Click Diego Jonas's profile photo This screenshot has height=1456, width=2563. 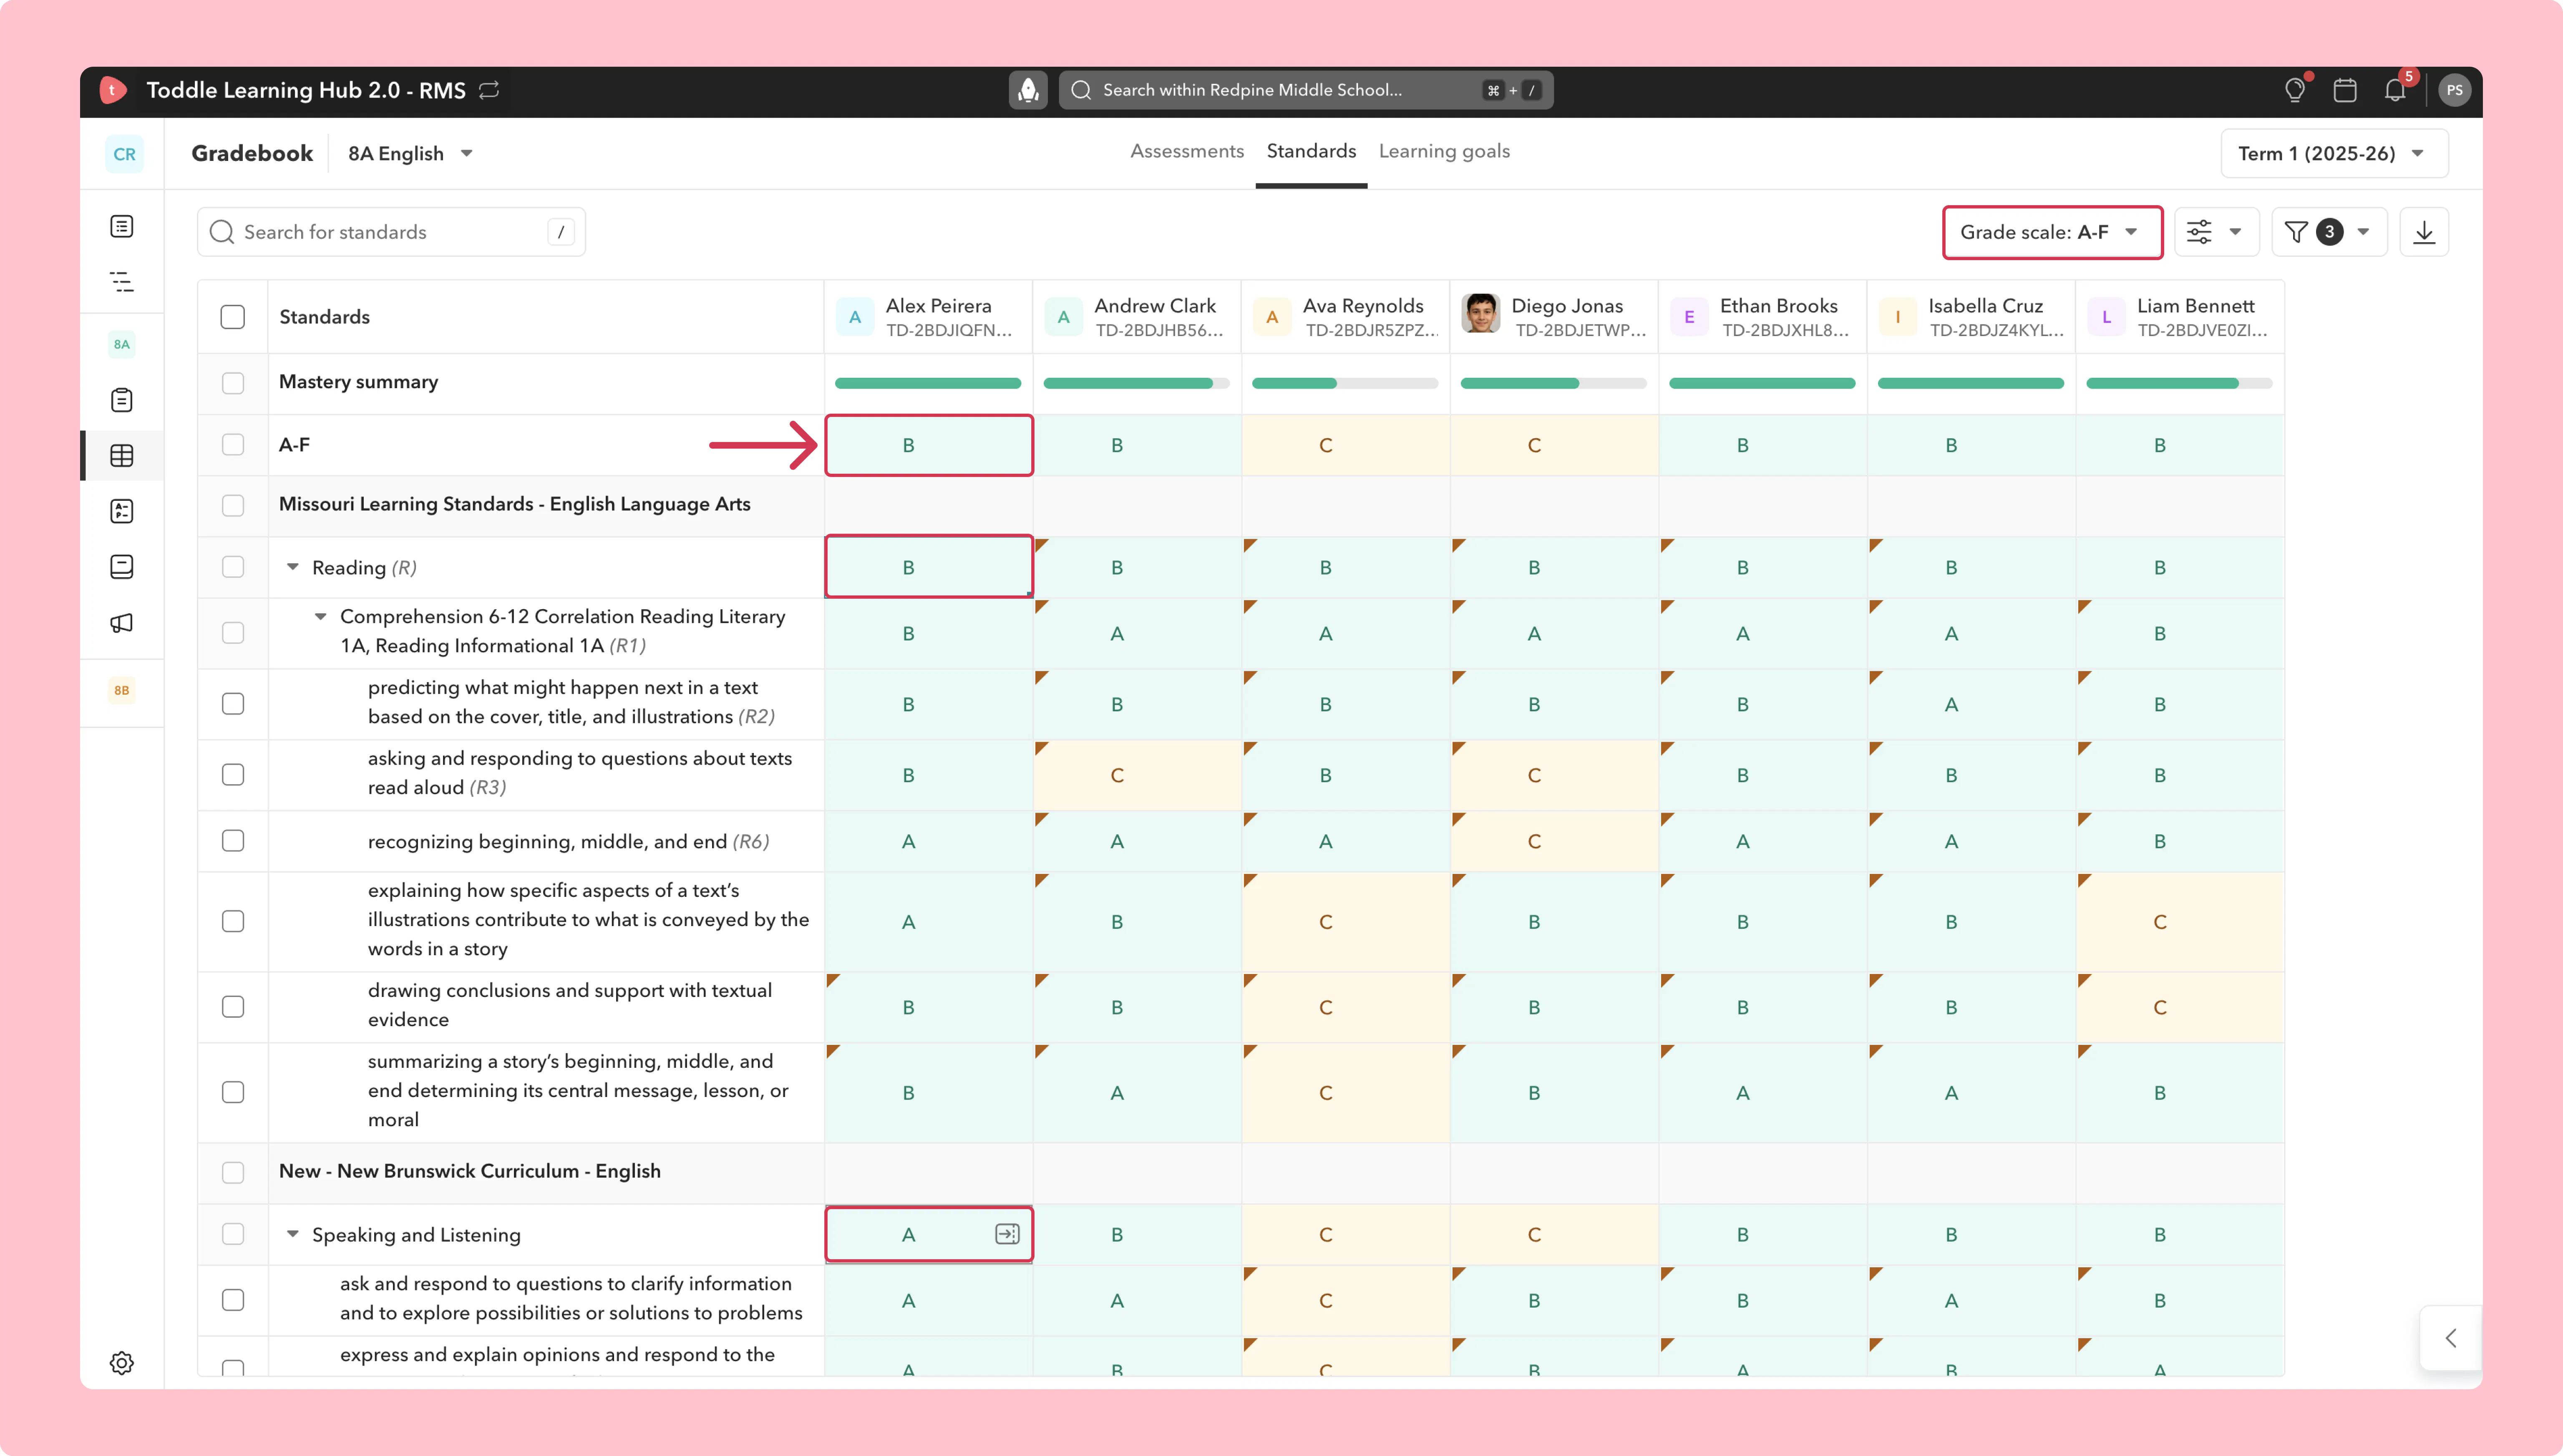(1480, 314)
